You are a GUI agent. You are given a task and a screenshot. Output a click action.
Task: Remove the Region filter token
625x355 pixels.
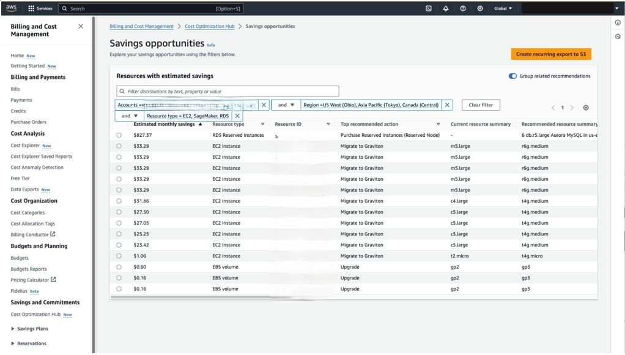[x=447, y=104]
